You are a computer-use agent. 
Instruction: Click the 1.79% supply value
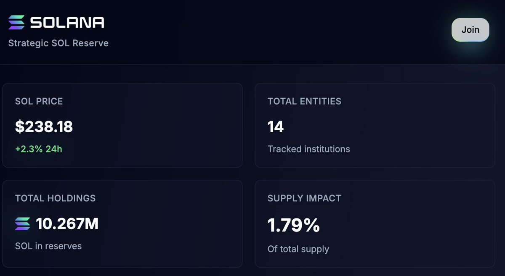(x=294, y=226)
